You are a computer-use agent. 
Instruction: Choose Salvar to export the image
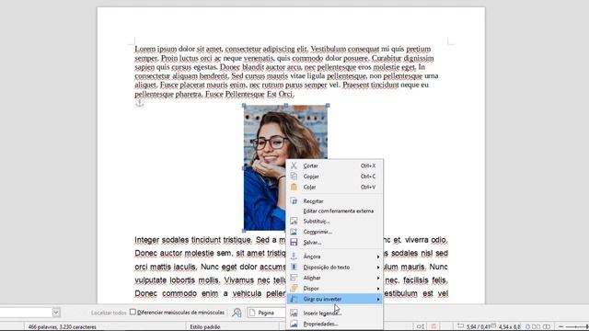[334, 243]
